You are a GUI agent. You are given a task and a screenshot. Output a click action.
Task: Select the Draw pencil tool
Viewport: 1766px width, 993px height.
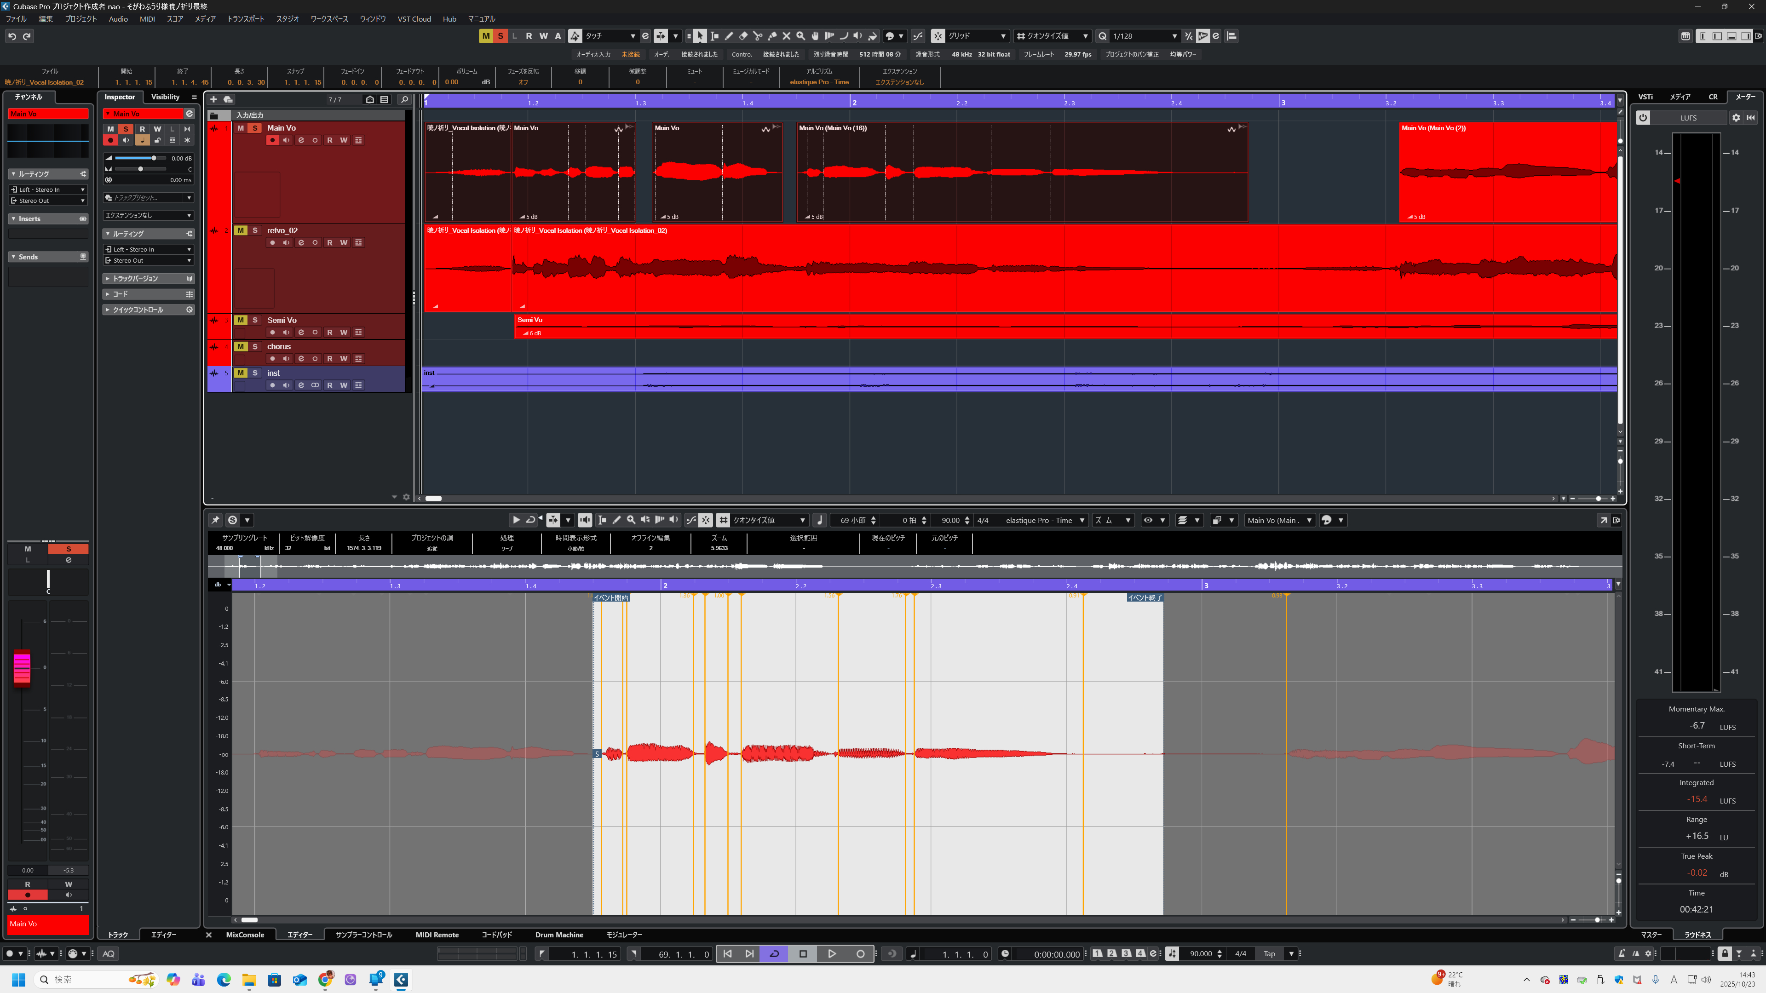tap(729, 36)
